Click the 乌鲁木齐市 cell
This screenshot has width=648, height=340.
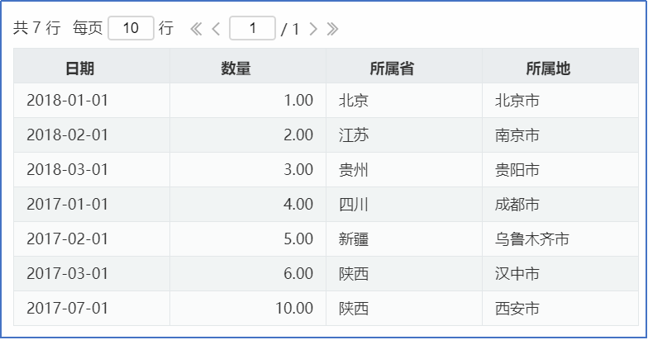coord(560,239)
